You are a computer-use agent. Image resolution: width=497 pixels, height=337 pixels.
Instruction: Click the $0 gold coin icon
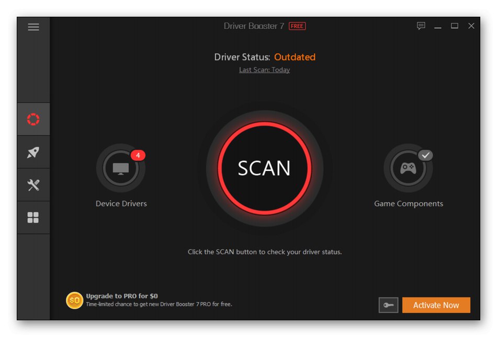(x=74, y=300)
